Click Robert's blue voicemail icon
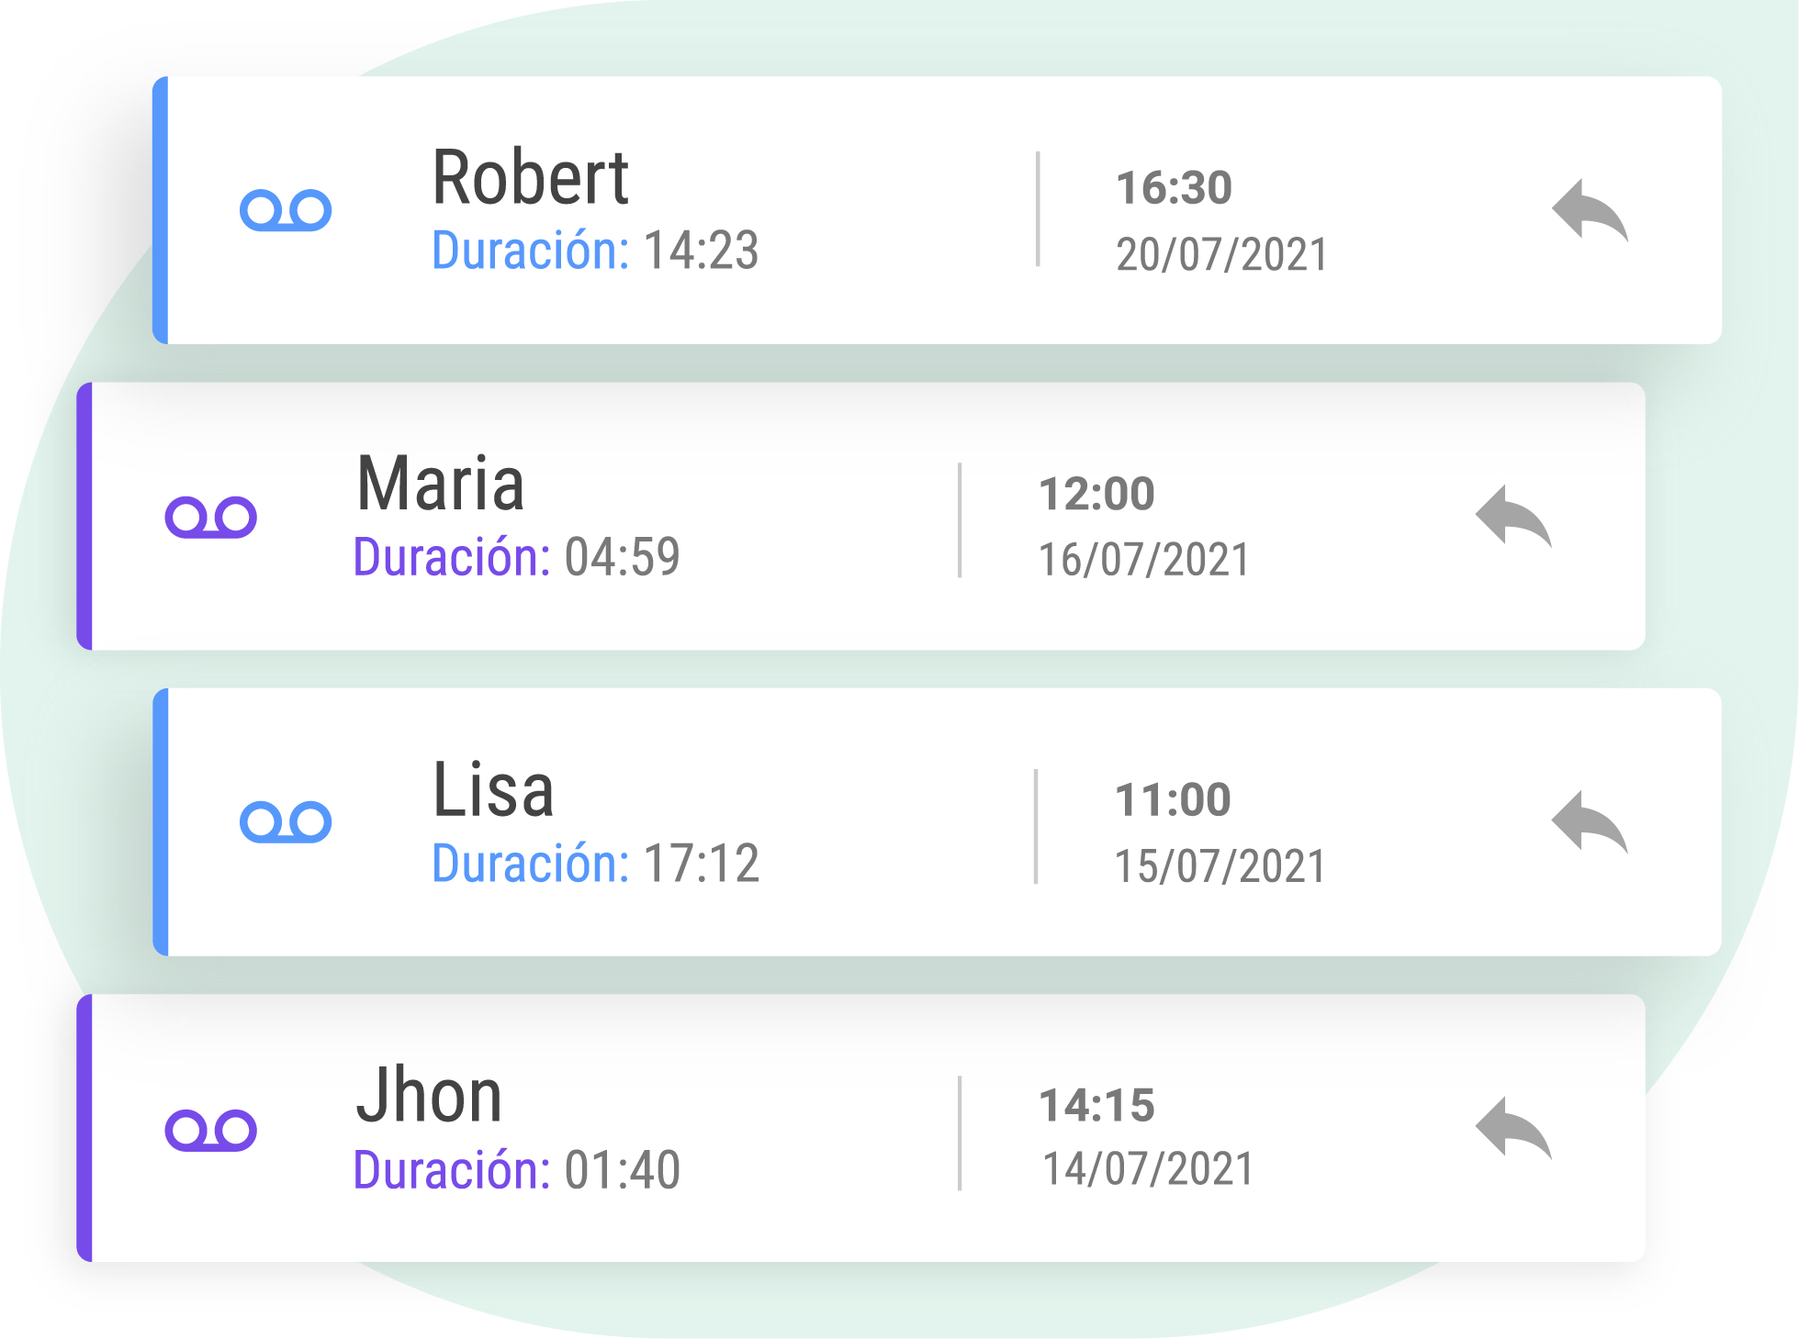 pos(286,210)
